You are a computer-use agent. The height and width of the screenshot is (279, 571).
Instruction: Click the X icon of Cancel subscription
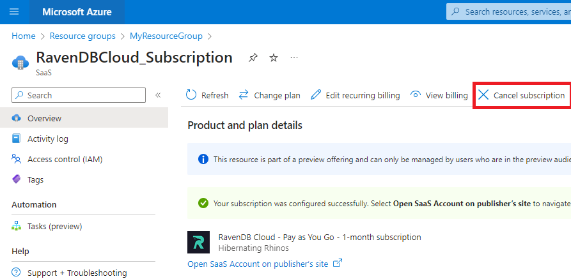[x=483, y=95]
